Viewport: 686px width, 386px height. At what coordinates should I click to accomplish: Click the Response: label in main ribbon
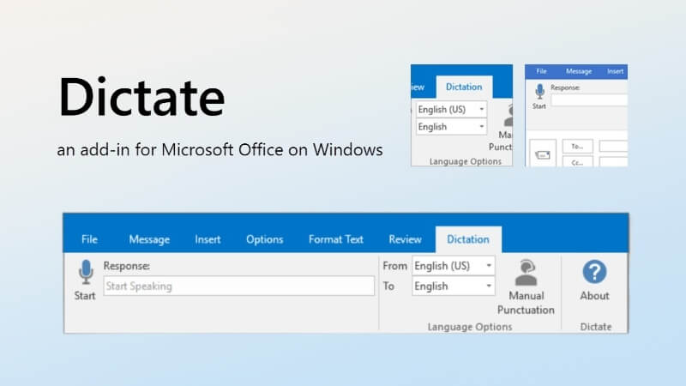(x=126, y=266)
